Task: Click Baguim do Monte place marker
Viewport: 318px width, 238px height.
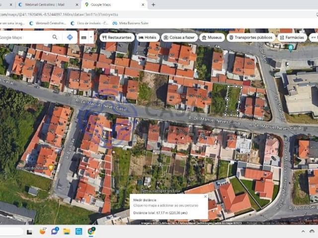Action: 51,168
